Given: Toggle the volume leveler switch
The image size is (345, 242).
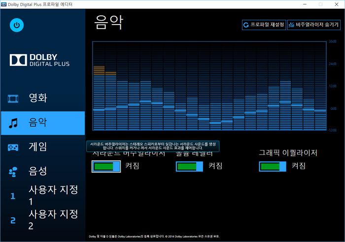Looking at the screenshot, I should tap(189, 166).
